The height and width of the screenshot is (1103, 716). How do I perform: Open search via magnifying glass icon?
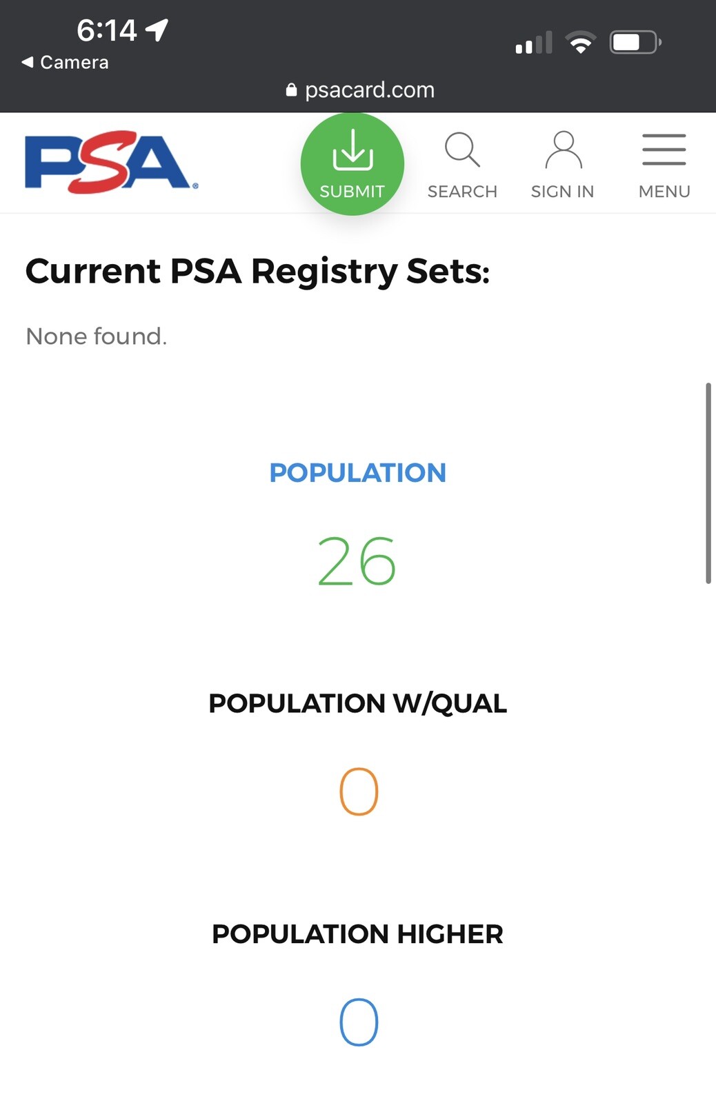[462, 150]
